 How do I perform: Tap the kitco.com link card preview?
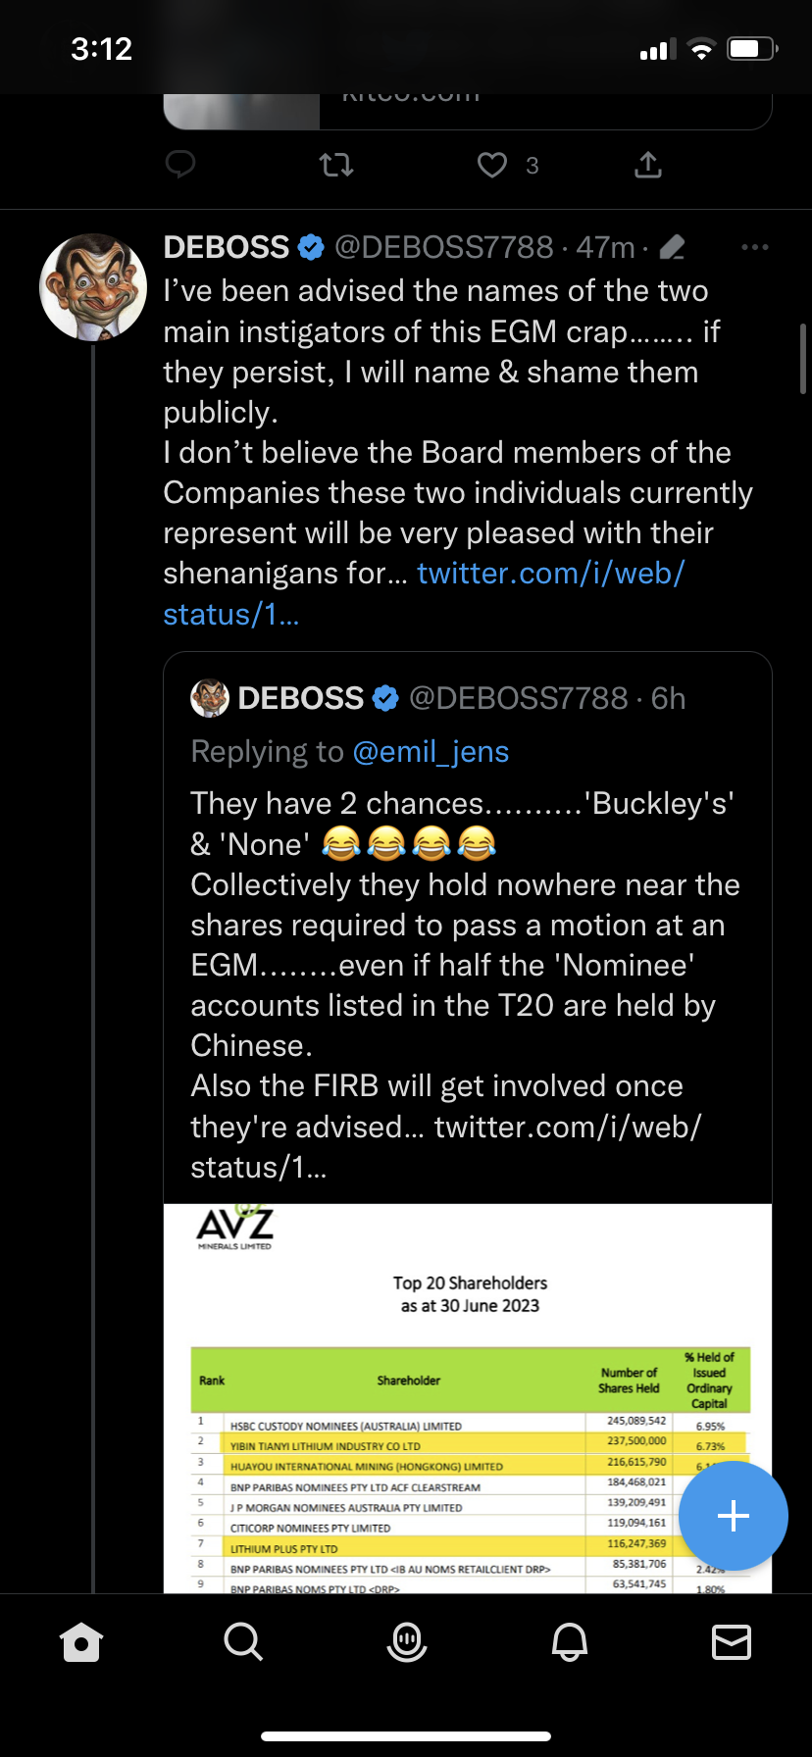[x=467, y=108]
